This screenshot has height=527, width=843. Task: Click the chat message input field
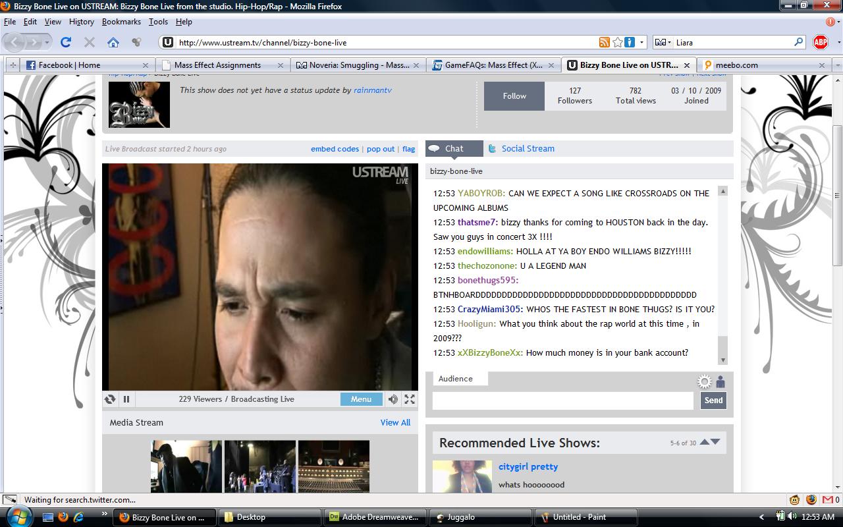pos(562,400)
